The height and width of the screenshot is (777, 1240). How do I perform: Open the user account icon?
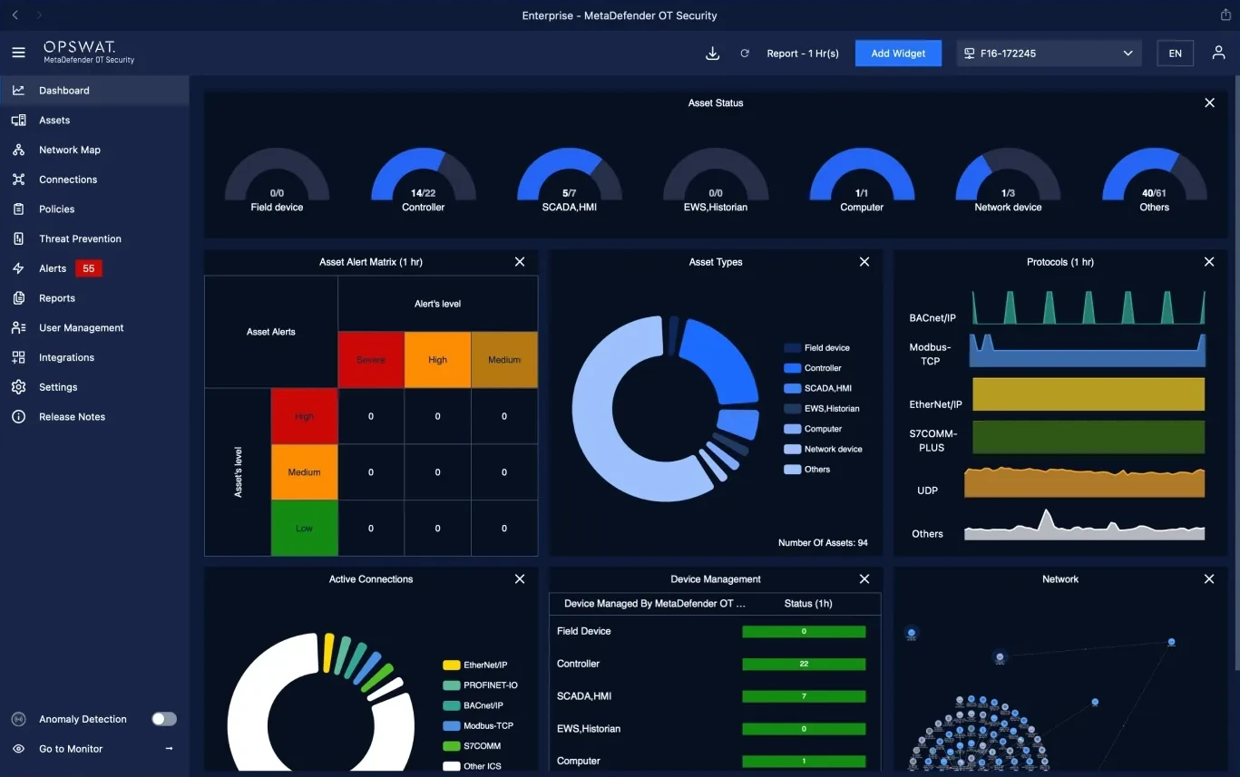[1218, 53]
